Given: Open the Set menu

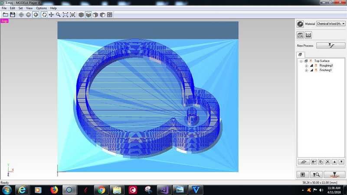Looking at the screenshot, I should [20, 8].
